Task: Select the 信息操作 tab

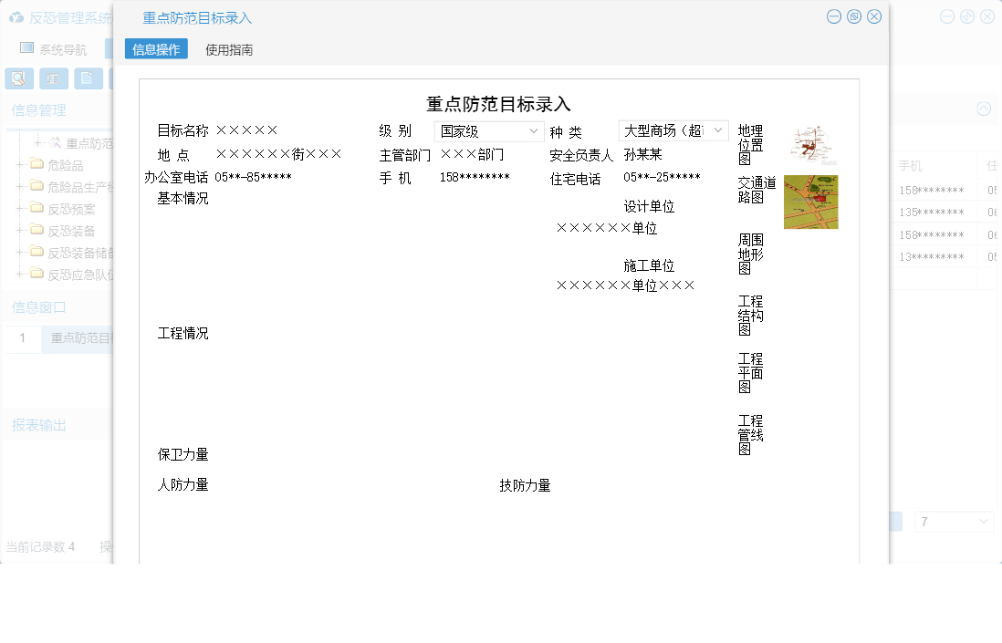Action: point(155,50)
